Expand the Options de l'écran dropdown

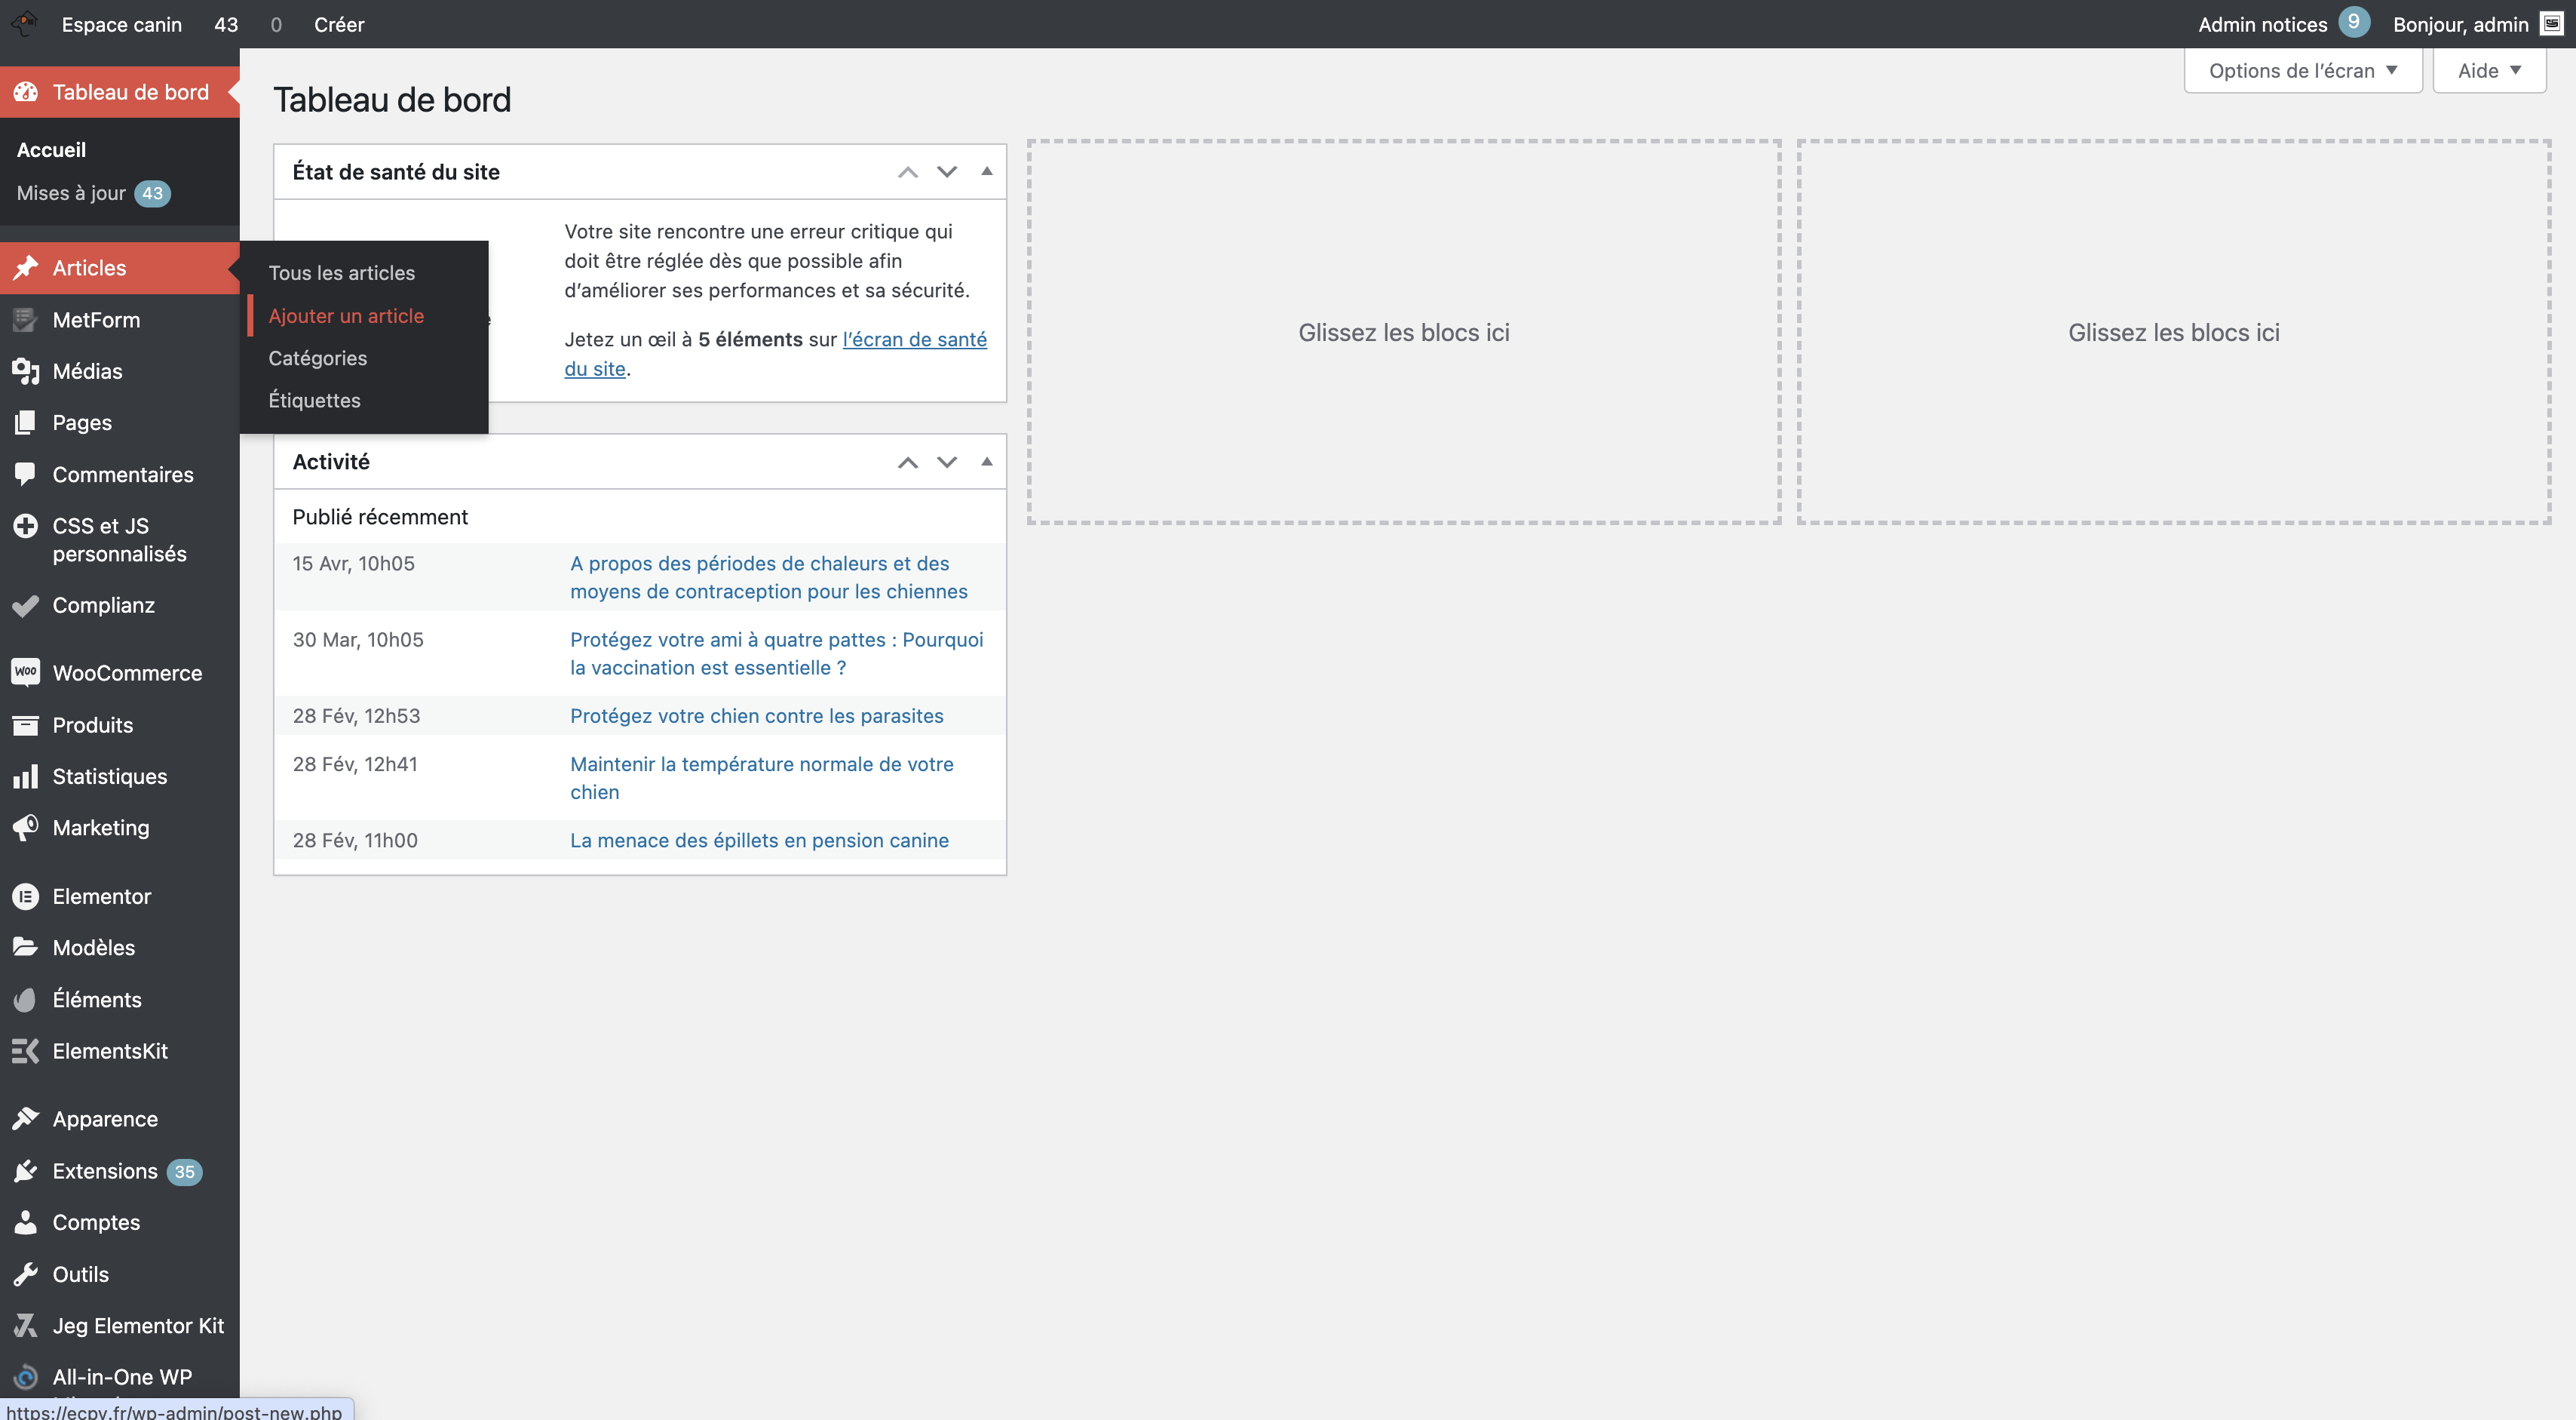[2302, 71]
